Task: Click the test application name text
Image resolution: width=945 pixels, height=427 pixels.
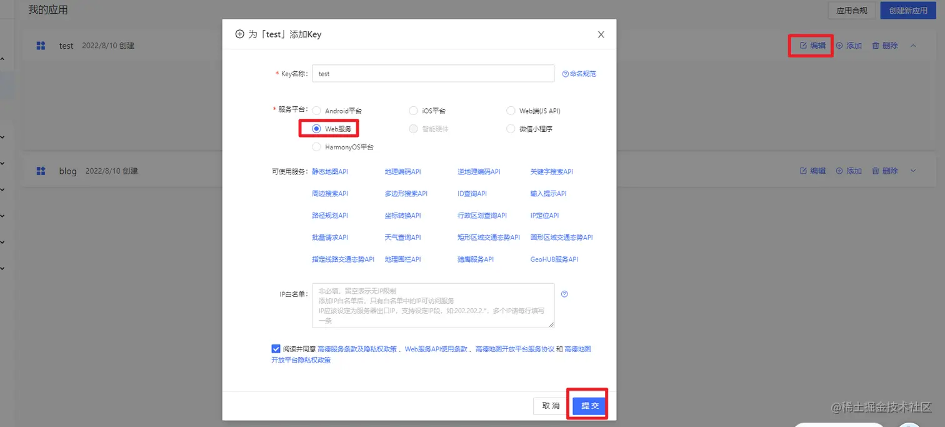Action: click(66, 46)
